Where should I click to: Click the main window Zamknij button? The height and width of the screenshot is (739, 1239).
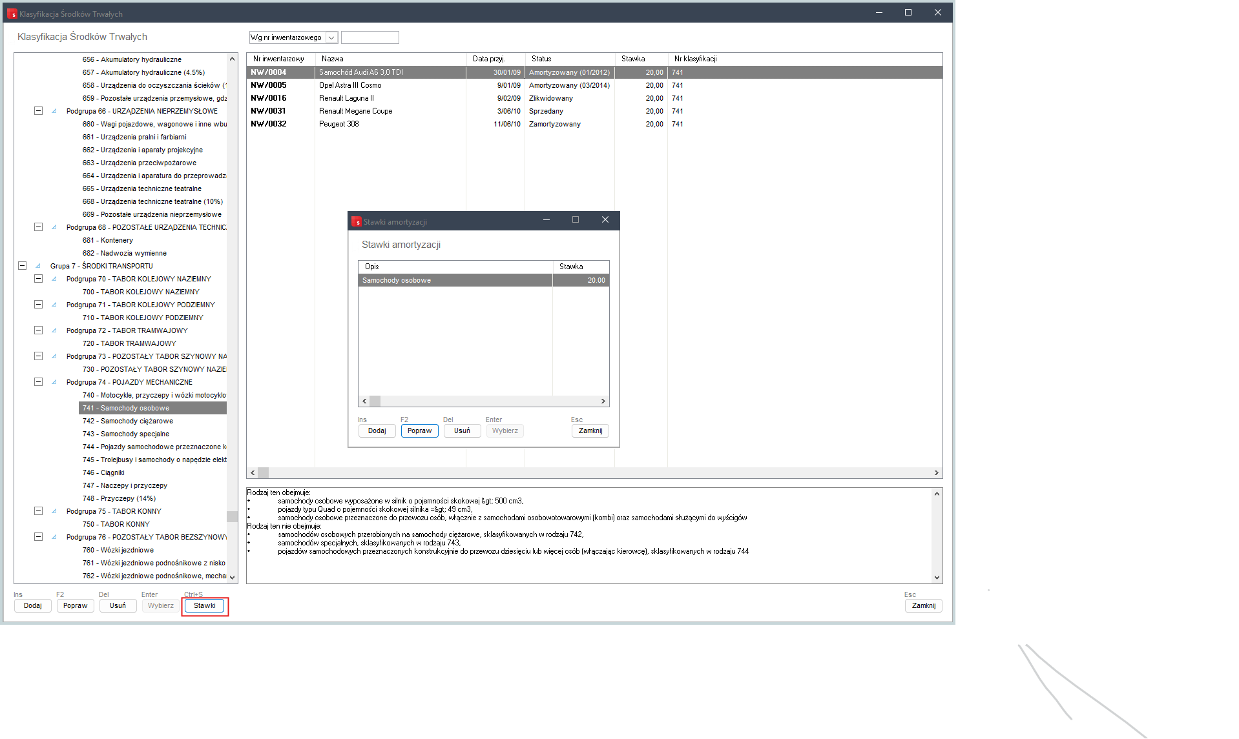[924, 605]
